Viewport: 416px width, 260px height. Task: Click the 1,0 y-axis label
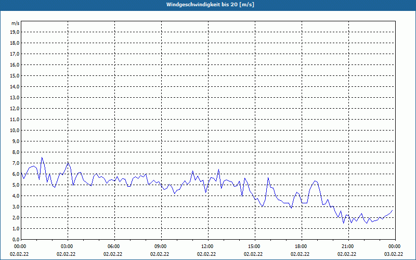coord(16,228)
